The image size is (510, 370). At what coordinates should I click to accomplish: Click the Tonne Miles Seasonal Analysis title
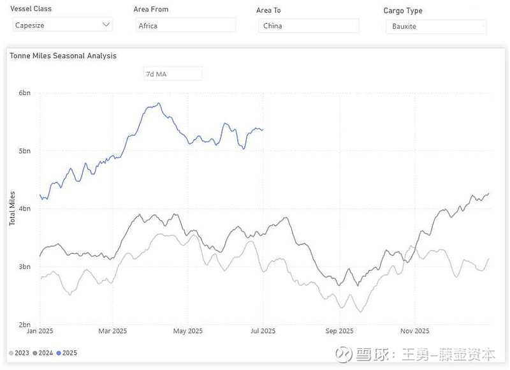63,56
